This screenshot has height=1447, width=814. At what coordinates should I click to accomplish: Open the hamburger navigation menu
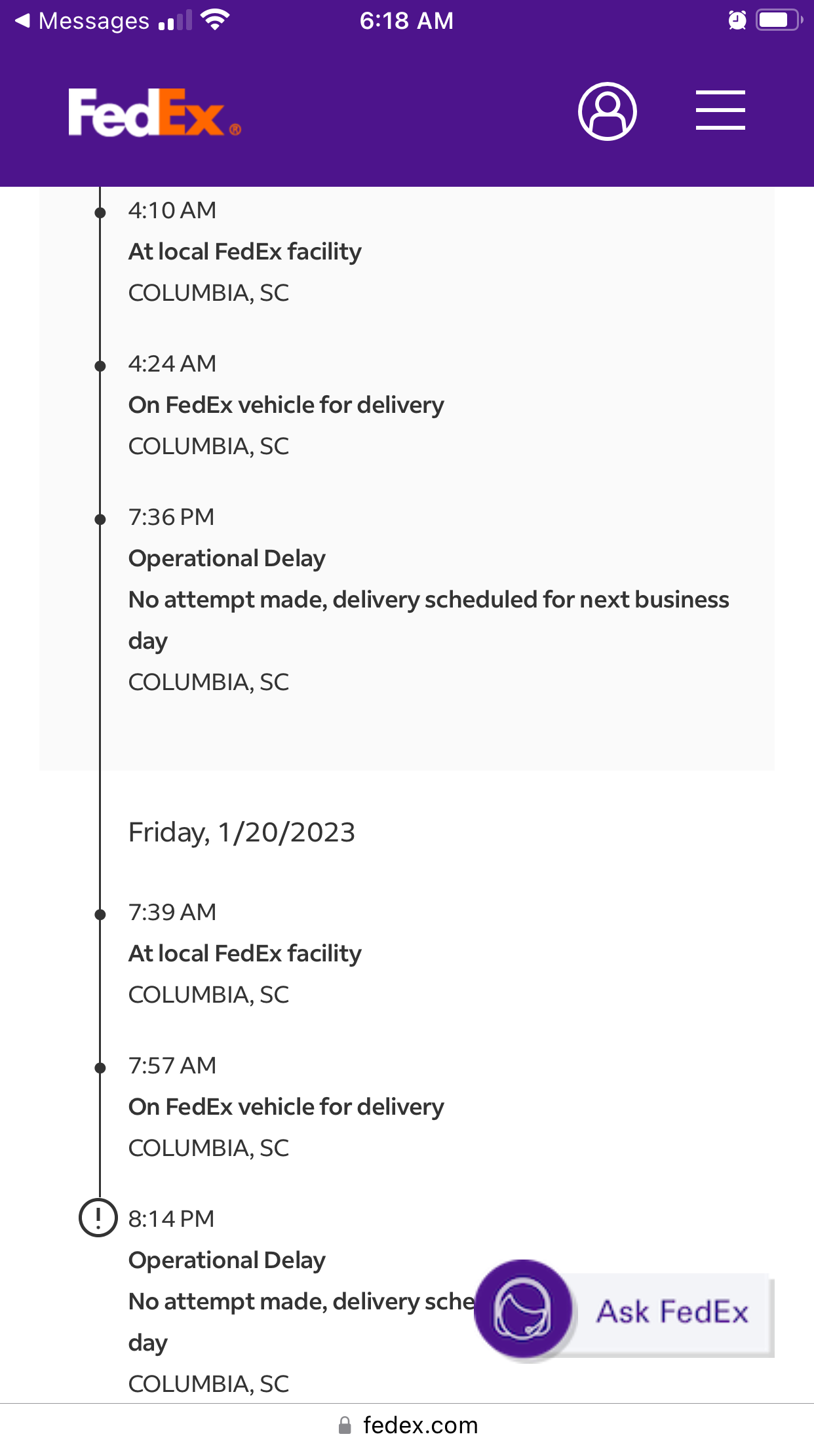pos(720,110)
